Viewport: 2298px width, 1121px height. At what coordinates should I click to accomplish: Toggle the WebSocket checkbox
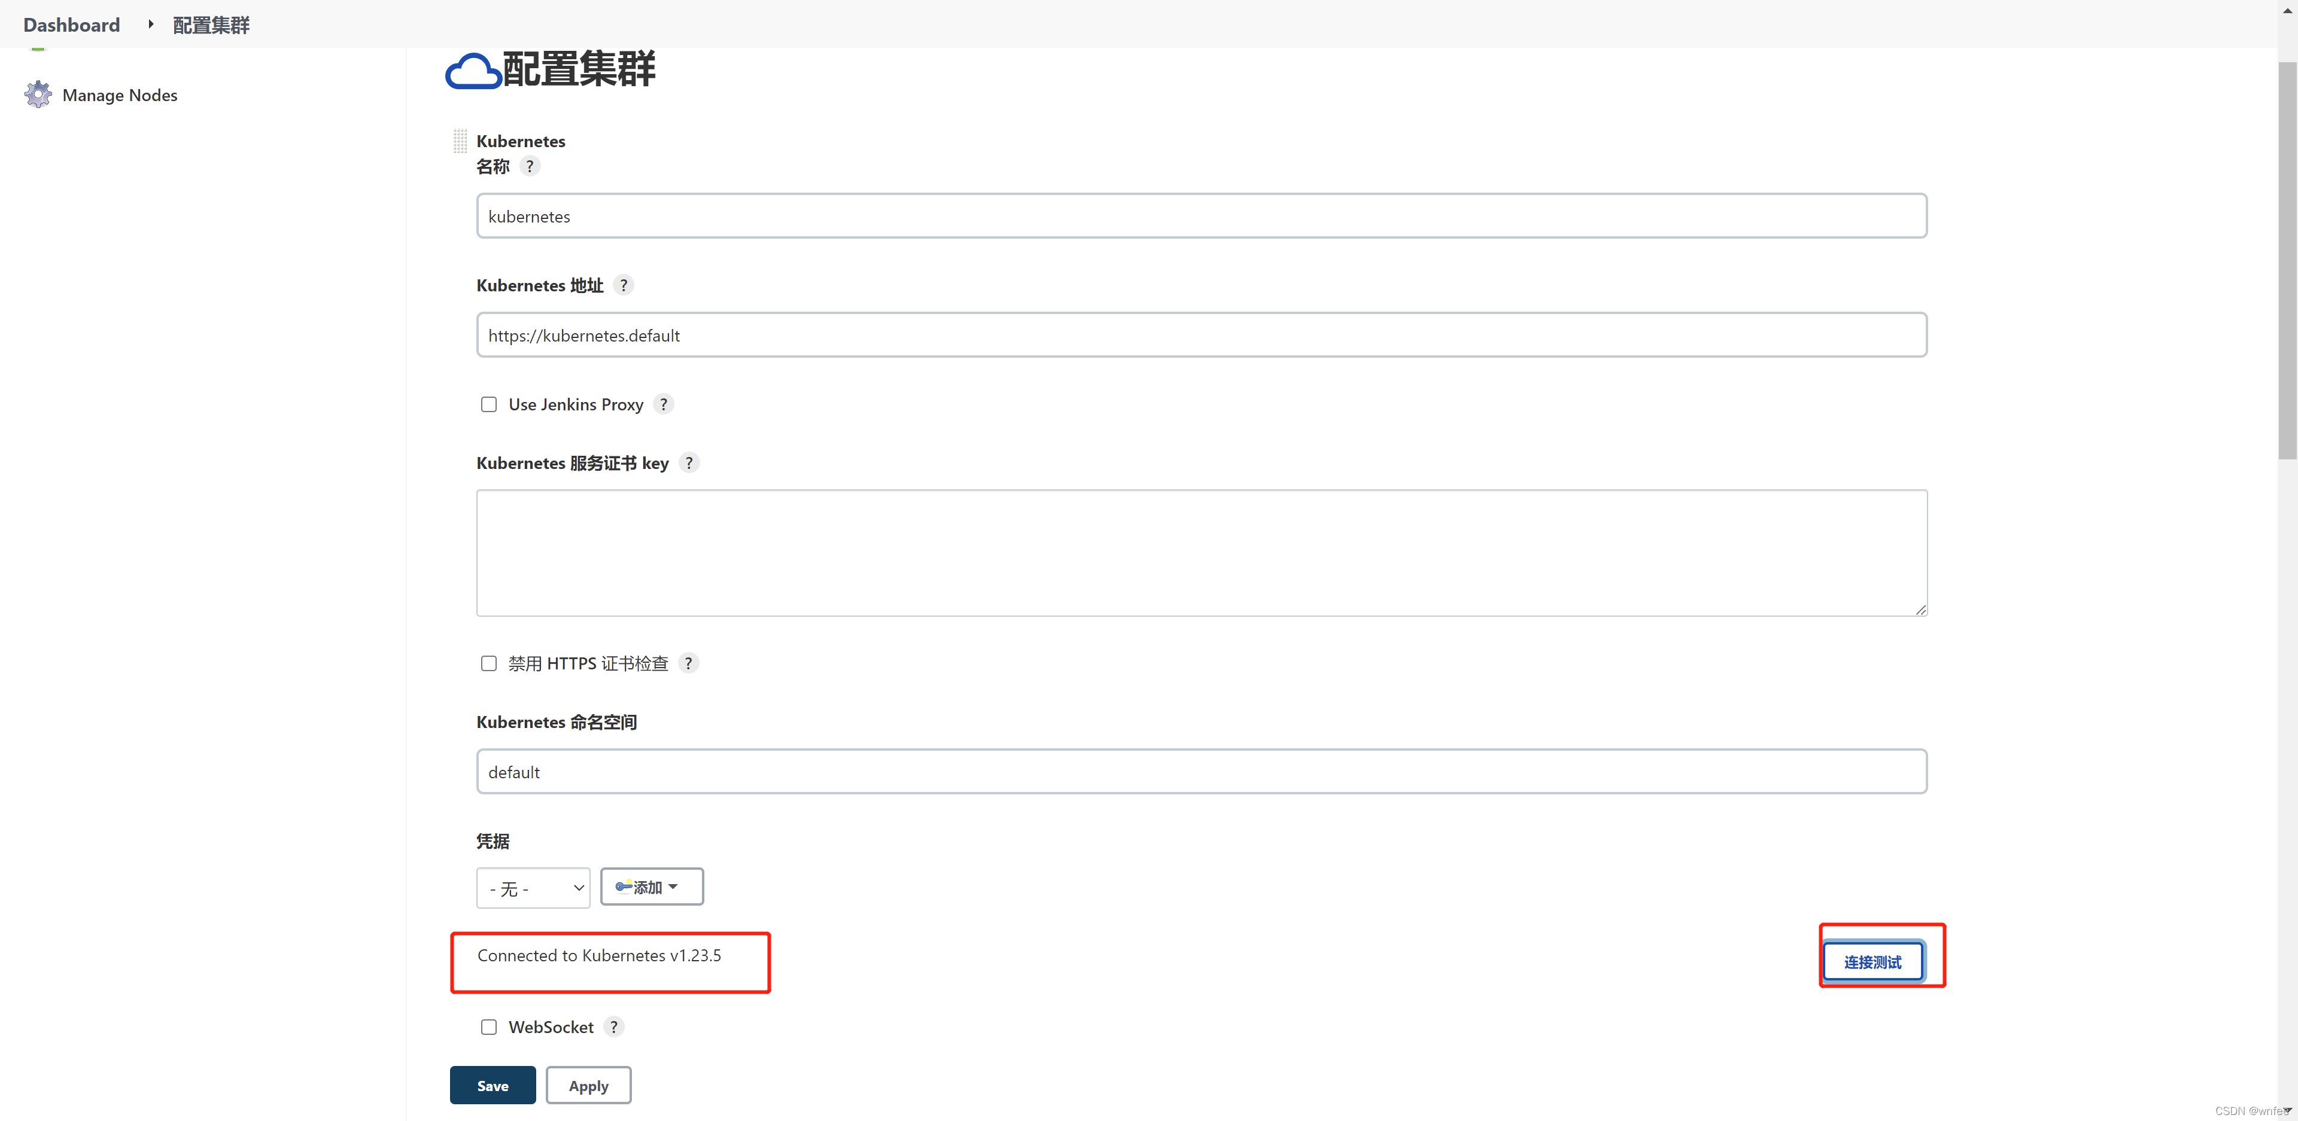[x=489, y=1027]
